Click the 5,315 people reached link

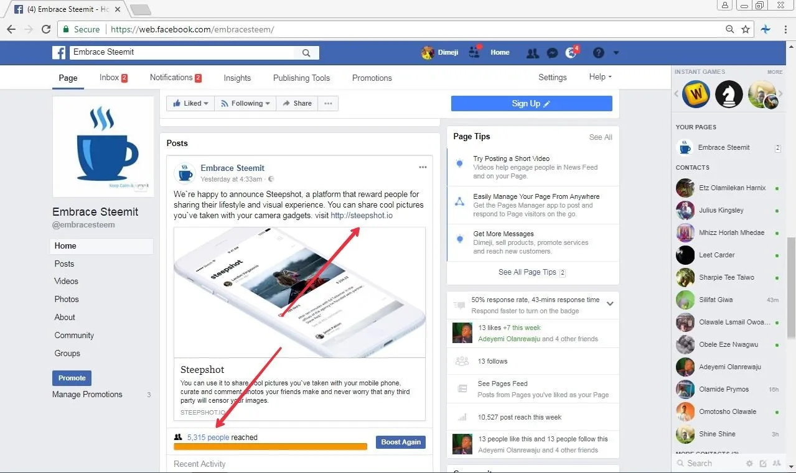tap(208, 438)
